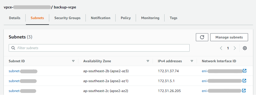Sort by Availability Zone column arrow

click(148, 61)
